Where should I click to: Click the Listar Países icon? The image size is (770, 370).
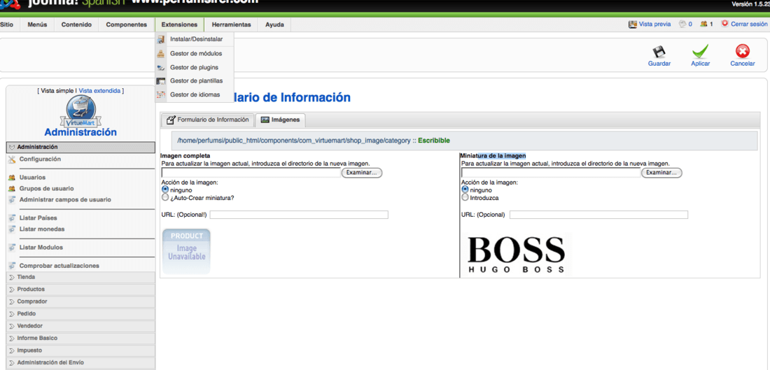point(12,218)
